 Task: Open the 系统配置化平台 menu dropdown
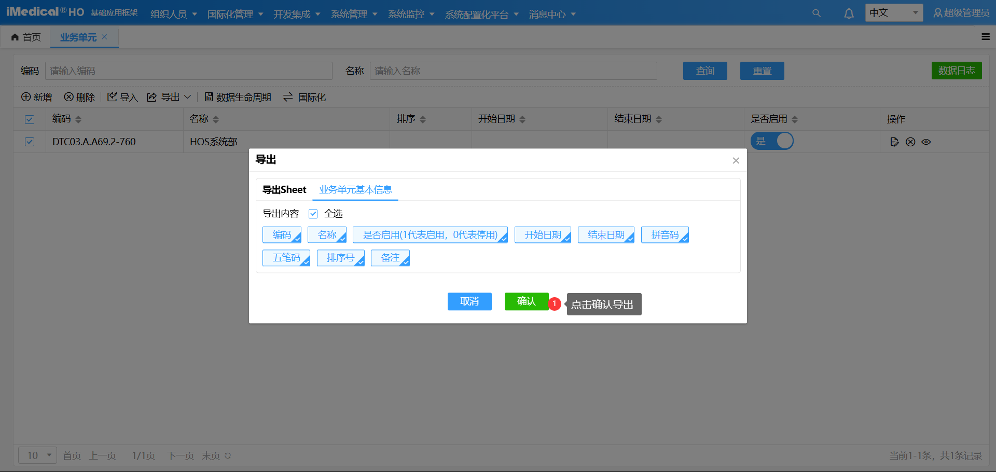pyautogui.click(x=482, y=14)
